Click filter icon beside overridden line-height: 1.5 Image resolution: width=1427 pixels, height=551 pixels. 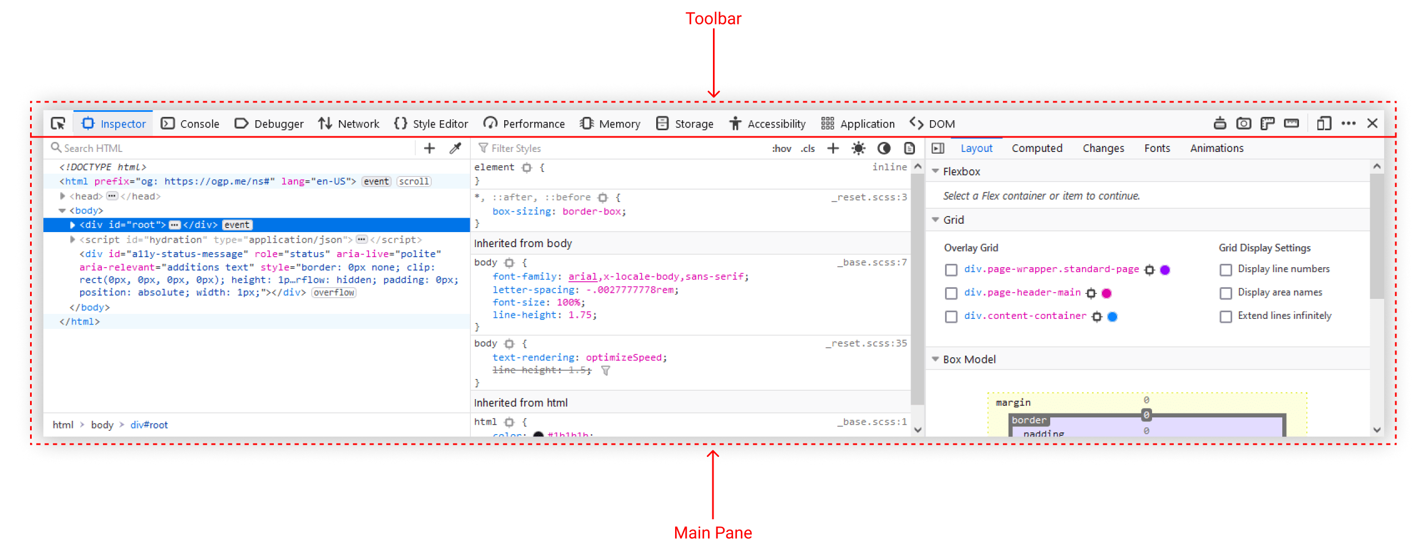pos(606,371)
